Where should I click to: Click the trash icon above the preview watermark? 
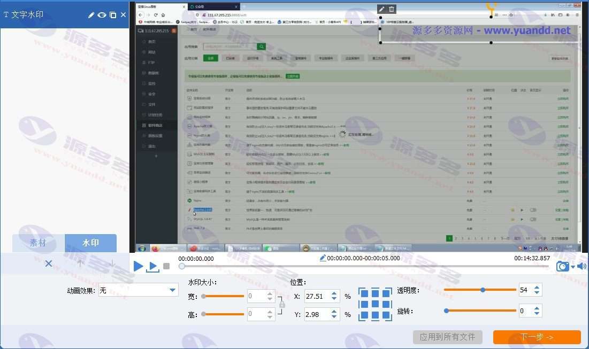(x=392, y=9)
